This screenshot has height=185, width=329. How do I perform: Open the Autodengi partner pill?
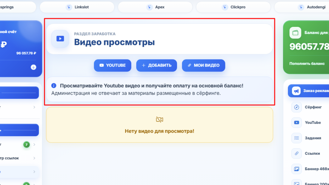(x=302, y=7)
